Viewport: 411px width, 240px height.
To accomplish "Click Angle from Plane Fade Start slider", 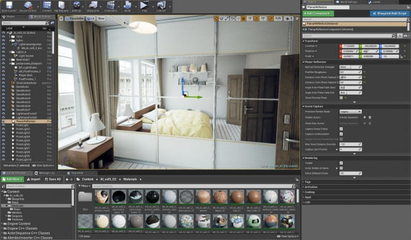I will point(351,88).
